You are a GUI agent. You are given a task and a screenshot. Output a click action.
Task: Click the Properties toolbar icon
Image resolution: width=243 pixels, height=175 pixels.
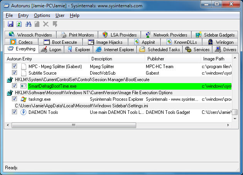37,24
